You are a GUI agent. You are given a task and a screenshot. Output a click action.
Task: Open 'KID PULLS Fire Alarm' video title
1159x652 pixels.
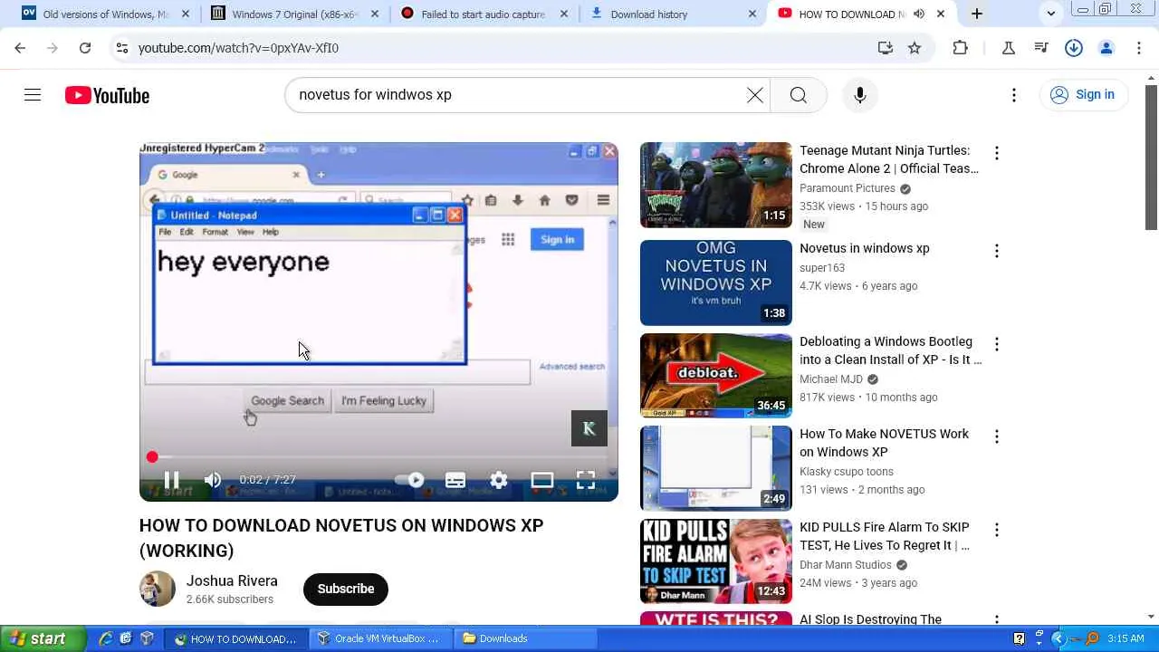(885, 536)
